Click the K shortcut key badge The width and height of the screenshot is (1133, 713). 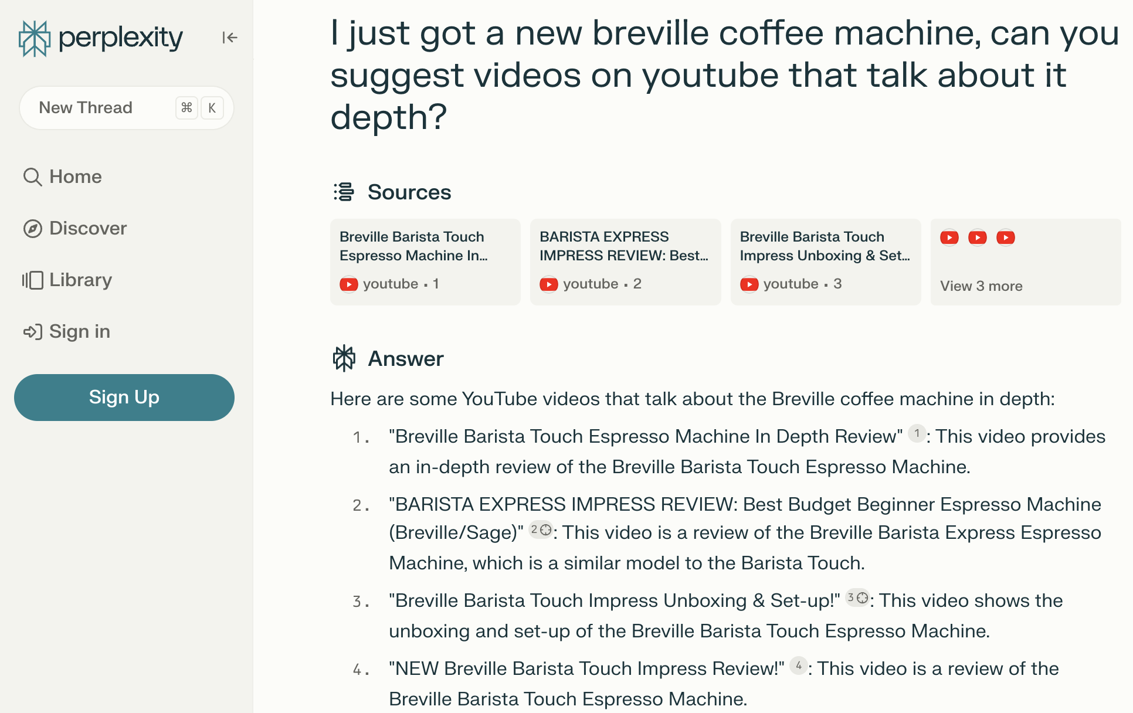[212, 108]
